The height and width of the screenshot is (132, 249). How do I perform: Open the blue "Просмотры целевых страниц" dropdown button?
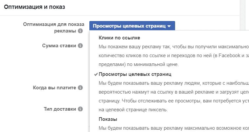132,26
